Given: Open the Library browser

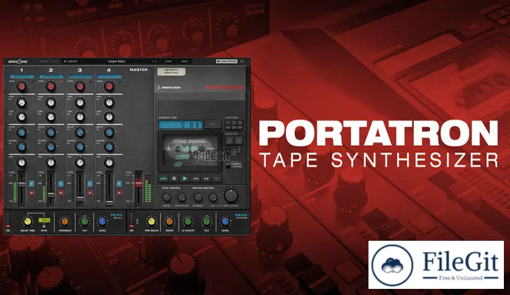Looking at the screenshot, I should tap(71, 61).
